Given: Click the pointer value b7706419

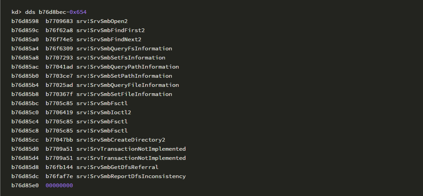Looking at the screenshot, I should click(x=59, y=113).
